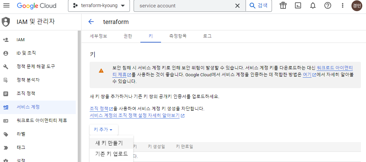This screenshot has width=366, height=162.
Task: Click the 태그 chevron icon
Action: 6,147
